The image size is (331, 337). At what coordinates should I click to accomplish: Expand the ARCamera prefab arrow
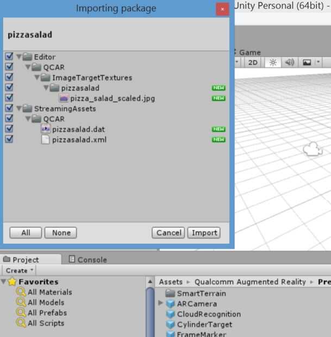click(x=160, y=303)
